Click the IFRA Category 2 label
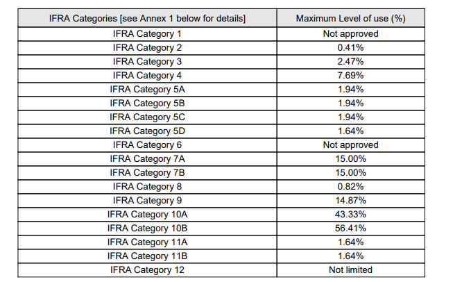Image resolution: width=462 pixels, height=282 pixels. tap(146, 47)
